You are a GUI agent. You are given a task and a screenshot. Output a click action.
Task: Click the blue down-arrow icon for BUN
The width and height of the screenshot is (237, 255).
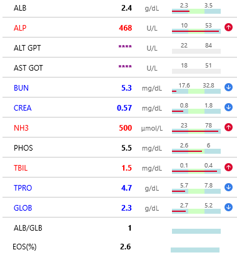[x=228, y=87]
